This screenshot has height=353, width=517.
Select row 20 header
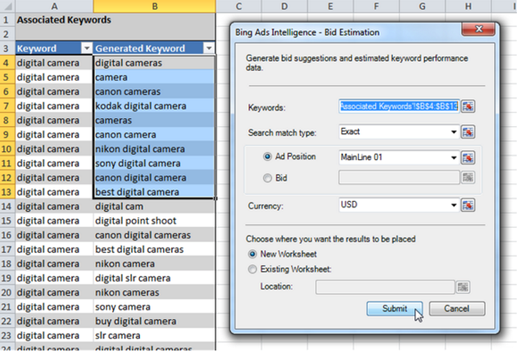tap(7, 293)
